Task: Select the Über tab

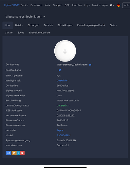Action: click(7, 25)
